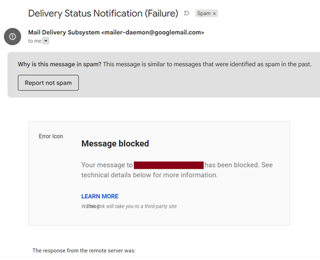Viewport: 320px width, 260px height.
Task: Remove the Spam label with its x
Action: pos(214,14)
